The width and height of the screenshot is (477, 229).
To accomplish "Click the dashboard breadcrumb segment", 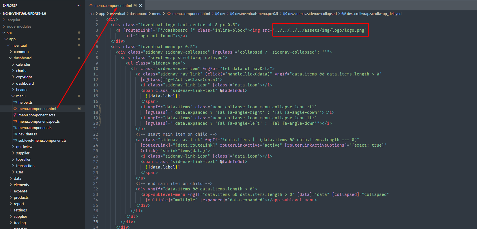I will click(139, 14).
